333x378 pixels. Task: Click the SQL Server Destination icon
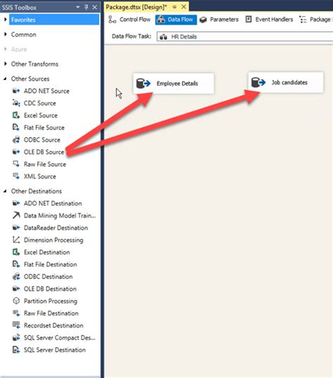coord(16,350)
